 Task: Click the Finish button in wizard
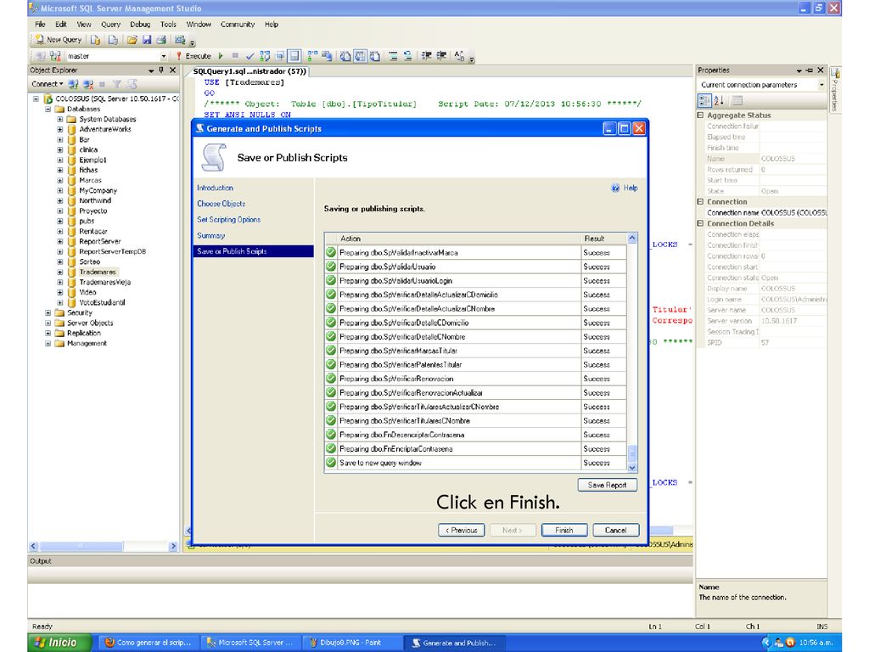pyautogui.click(x=564, y=530)
